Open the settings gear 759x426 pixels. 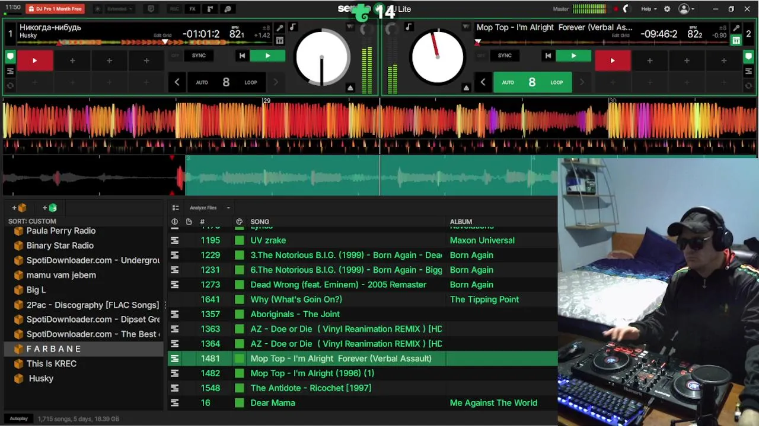[x=667, y=9]
